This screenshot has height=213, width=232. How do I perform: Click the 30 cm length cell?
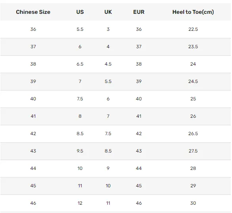193,203
